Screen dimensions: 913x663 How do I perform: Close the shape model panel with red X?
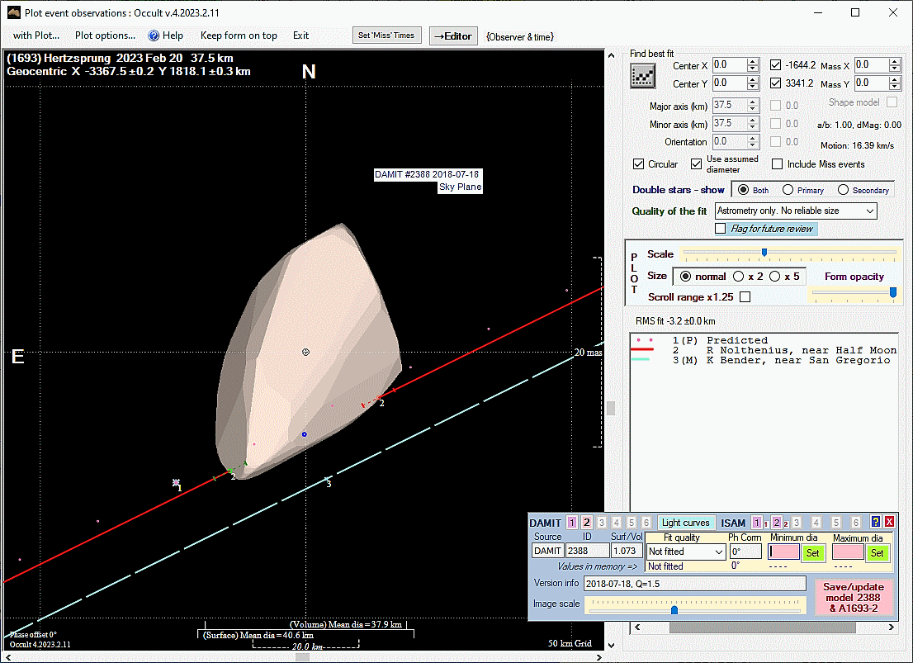(x=889, y=522)
